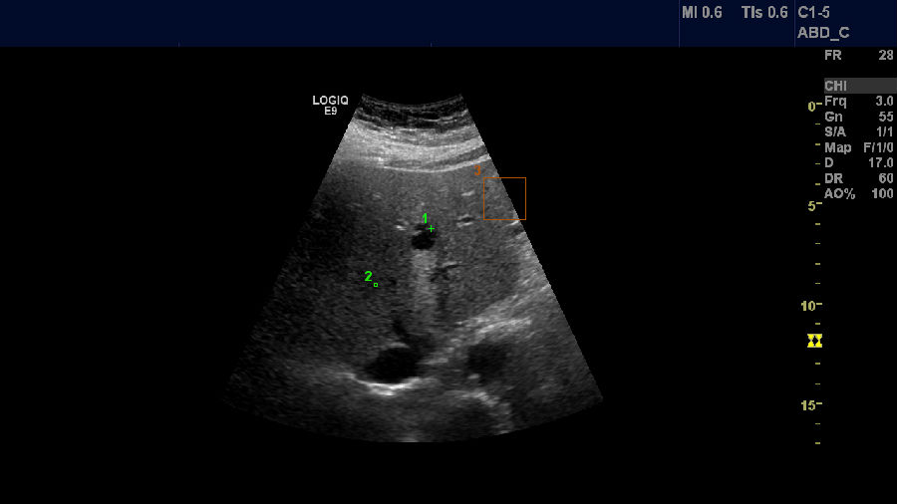Select the orange number 3 label
897x504 pixels.
(477, 170)
